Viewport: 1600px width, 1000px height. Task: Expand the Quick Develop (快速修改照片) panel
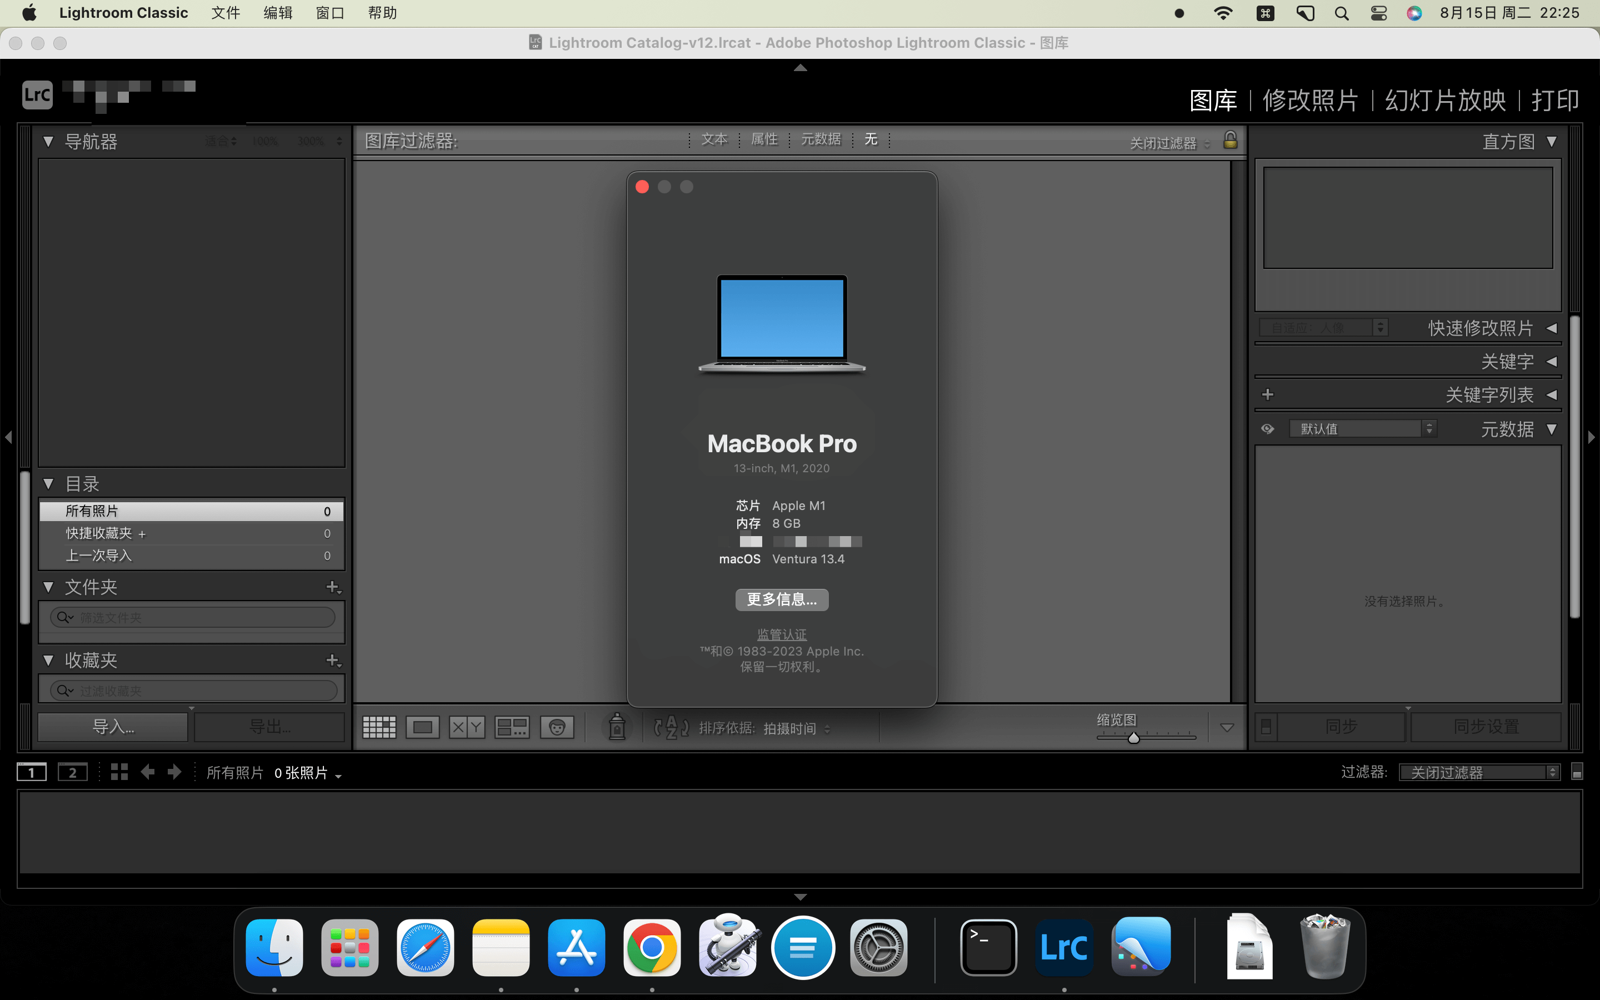coord(1552,328)
